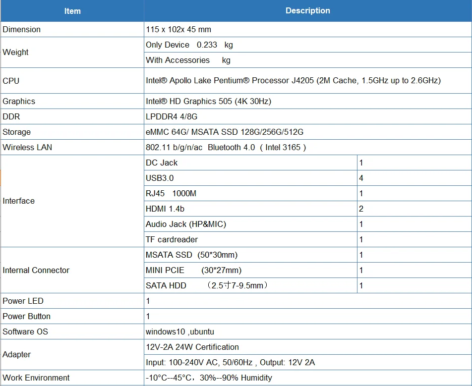Select the 'Graphics' row label

72,101
